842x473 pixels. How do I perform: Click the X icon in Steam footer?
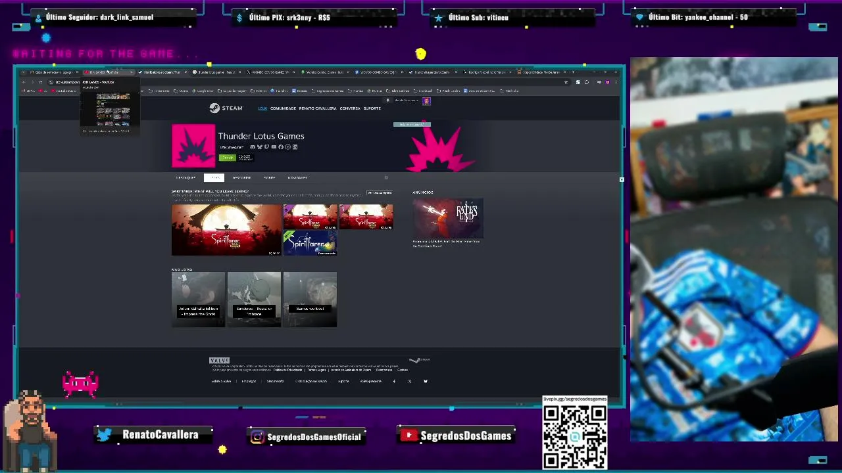410,381
